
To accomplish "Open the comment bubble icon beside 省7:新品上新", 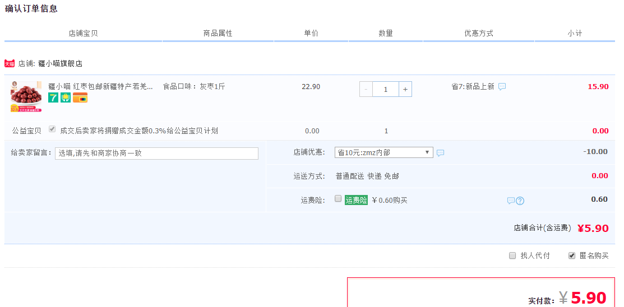I will 502,87.
